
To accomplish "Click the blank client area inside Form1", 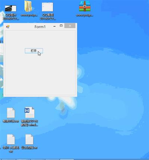I will (40, 74).
